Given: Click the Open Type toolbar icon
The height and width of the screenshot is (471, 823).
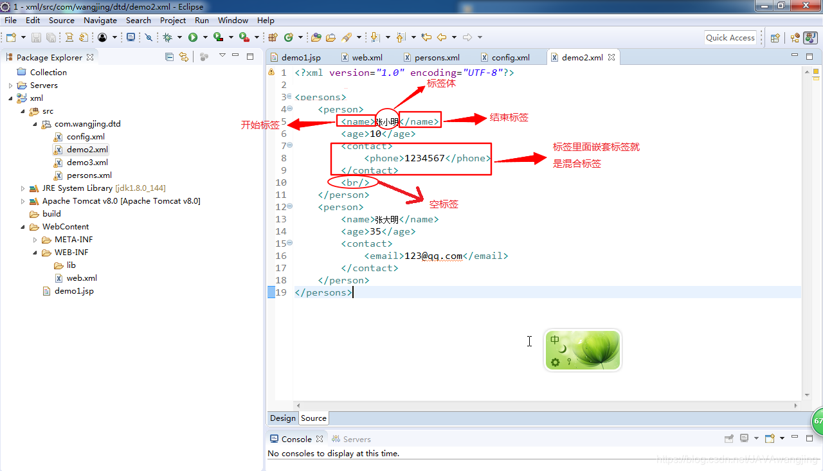Looking at the screenshot, I should click(x=316, y=37).
